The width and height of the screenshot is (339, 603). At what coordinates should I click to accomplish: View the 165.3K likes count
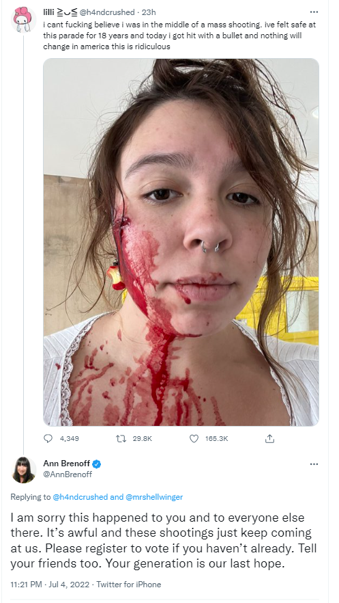click(217, 438)
